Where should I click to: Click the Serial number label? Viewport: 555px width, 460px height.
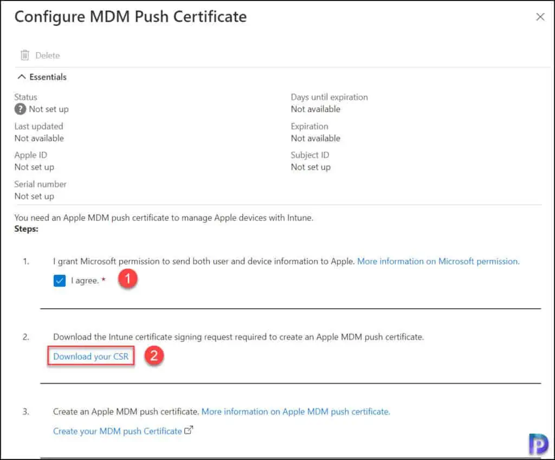(x=40, y=184)
